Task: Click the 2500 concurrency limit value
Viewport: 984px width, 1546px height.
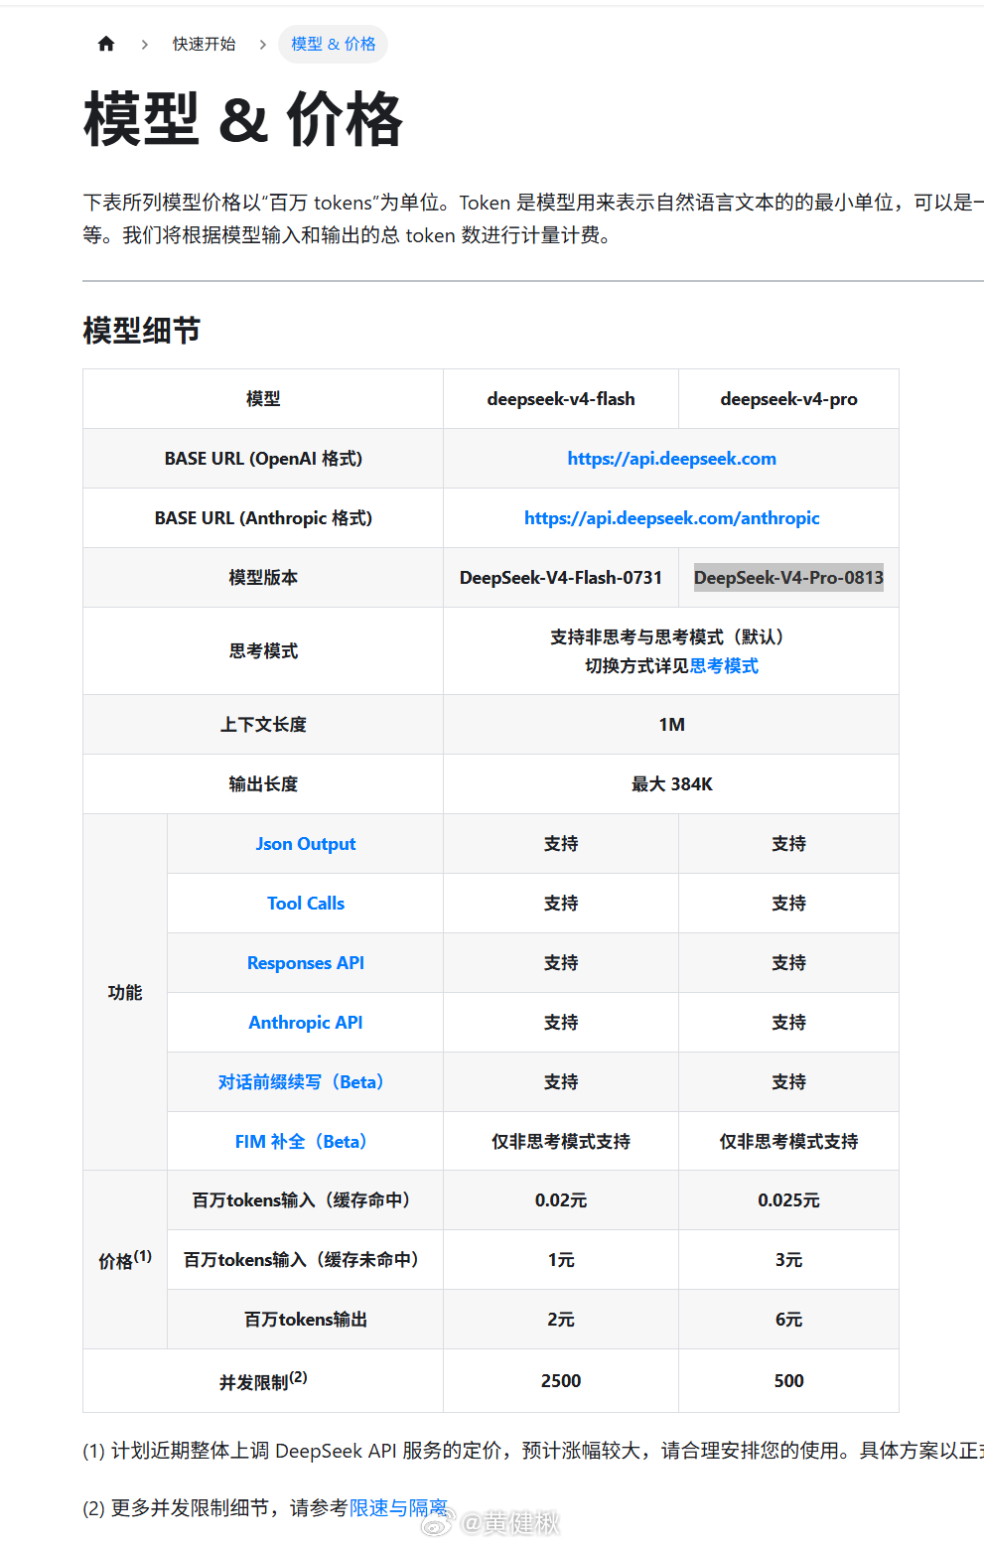Action: [x=561, y=1381]
